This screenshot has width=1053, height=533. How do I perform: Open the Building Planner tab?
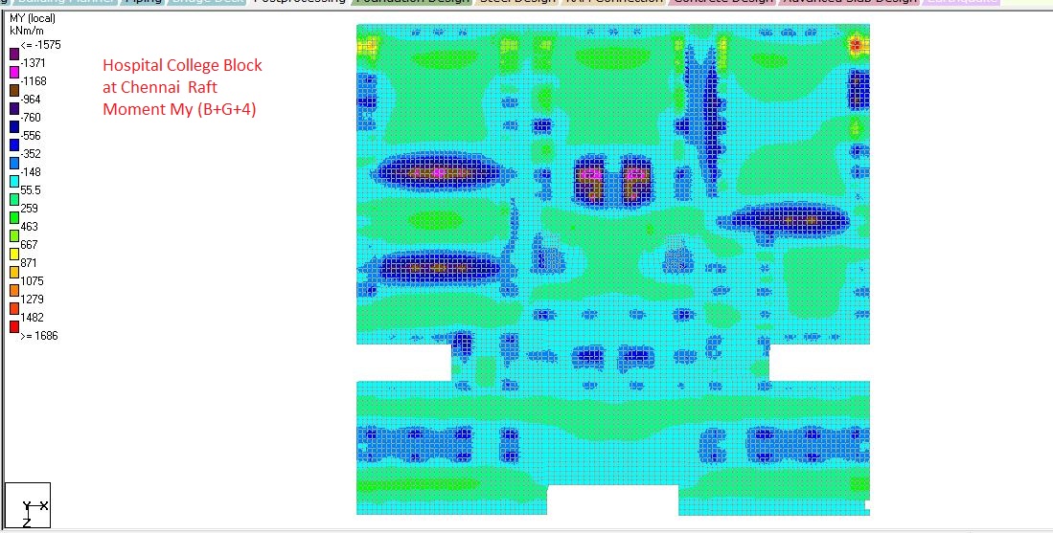[x=62, y=3]
